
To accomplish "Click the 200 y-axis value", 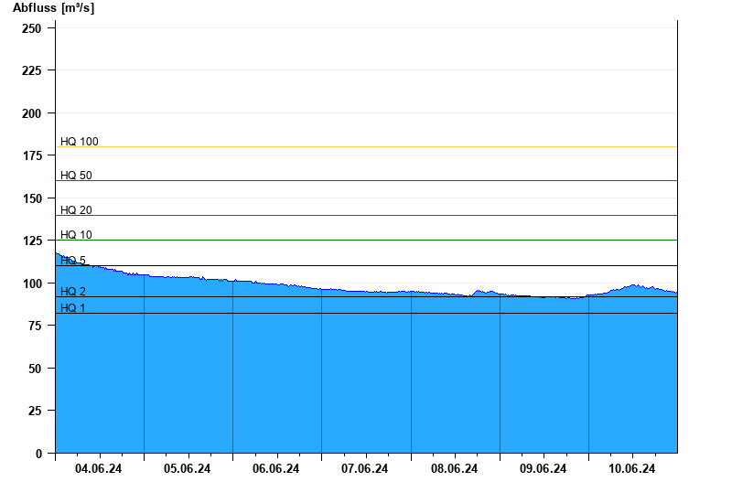I will click(x=32, y=113).
